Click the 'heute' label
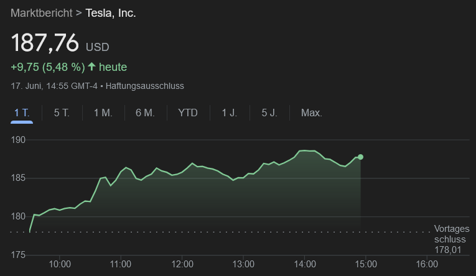 click(113, 67)
